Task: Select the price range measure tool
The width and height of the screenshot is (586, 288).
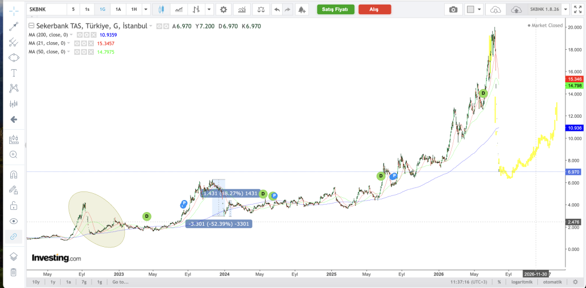Action: click(x=14, y=139)
